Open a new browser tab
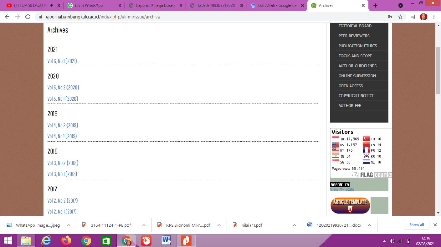 click(x=375, y=5)
